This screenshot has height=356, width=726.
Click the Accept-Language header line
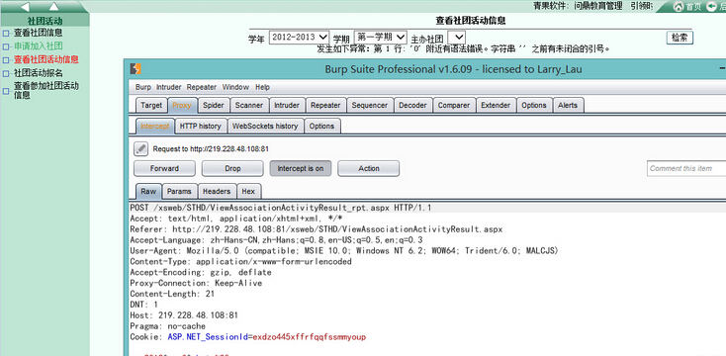click(276, 240)
